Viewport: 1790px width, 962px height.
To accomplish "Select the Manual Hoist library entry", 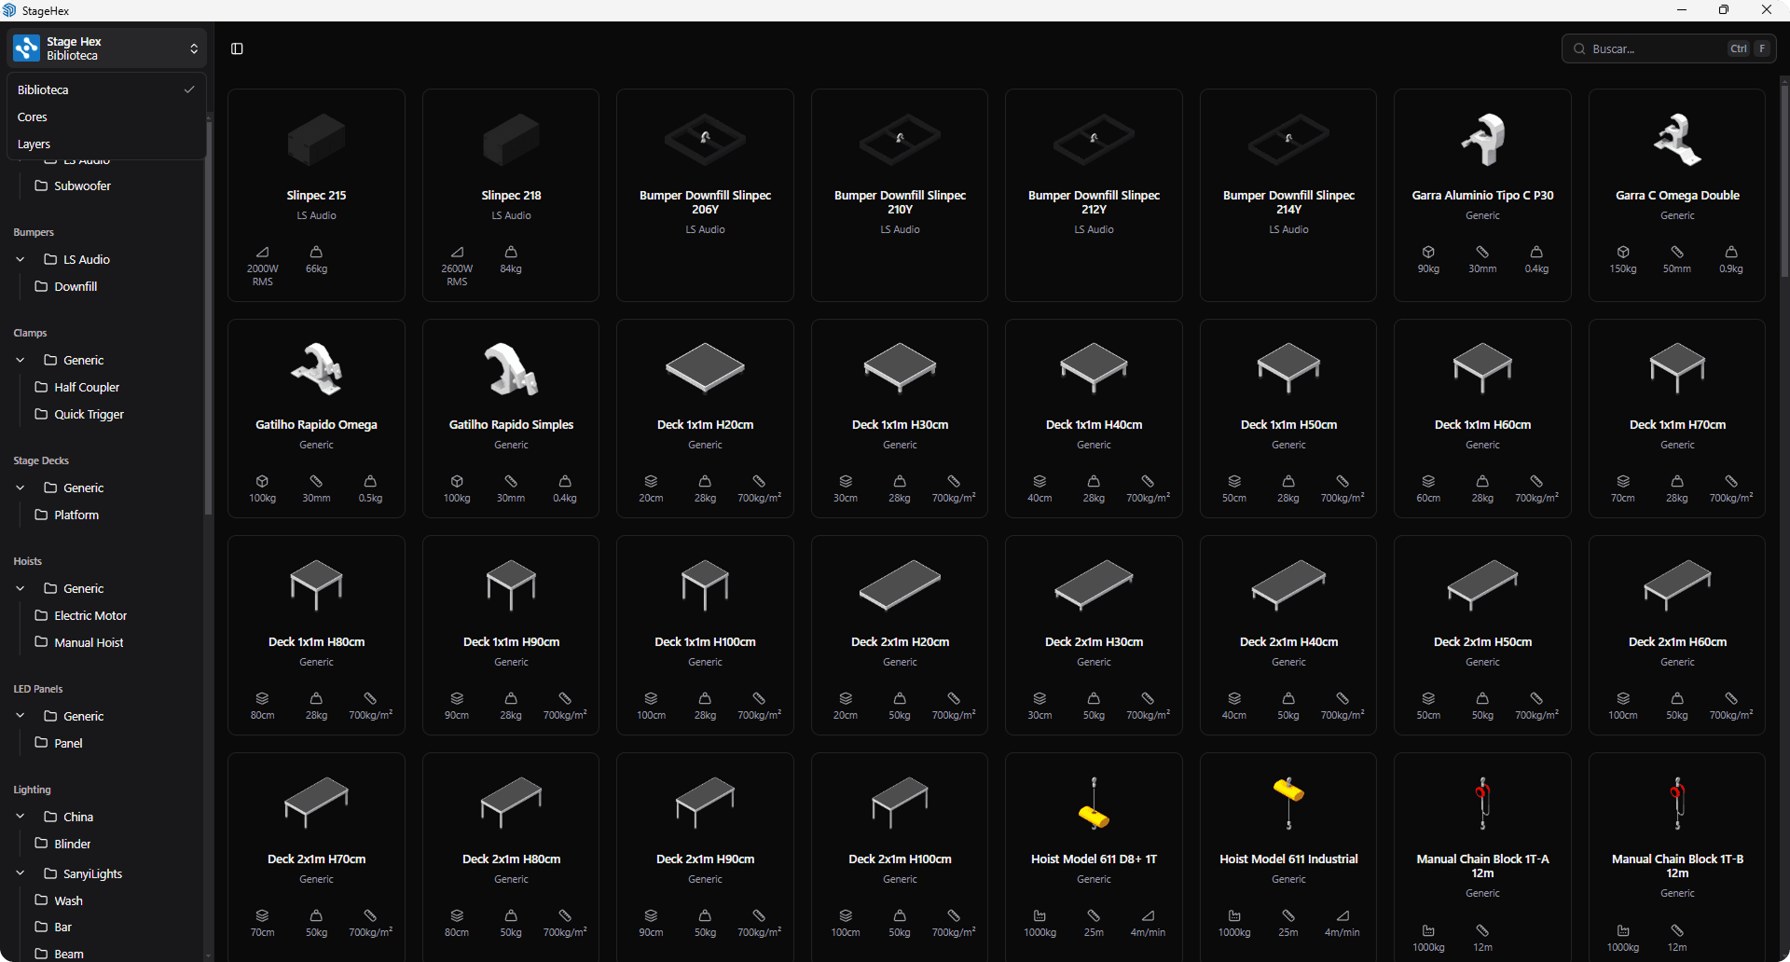I will (88, 642).
